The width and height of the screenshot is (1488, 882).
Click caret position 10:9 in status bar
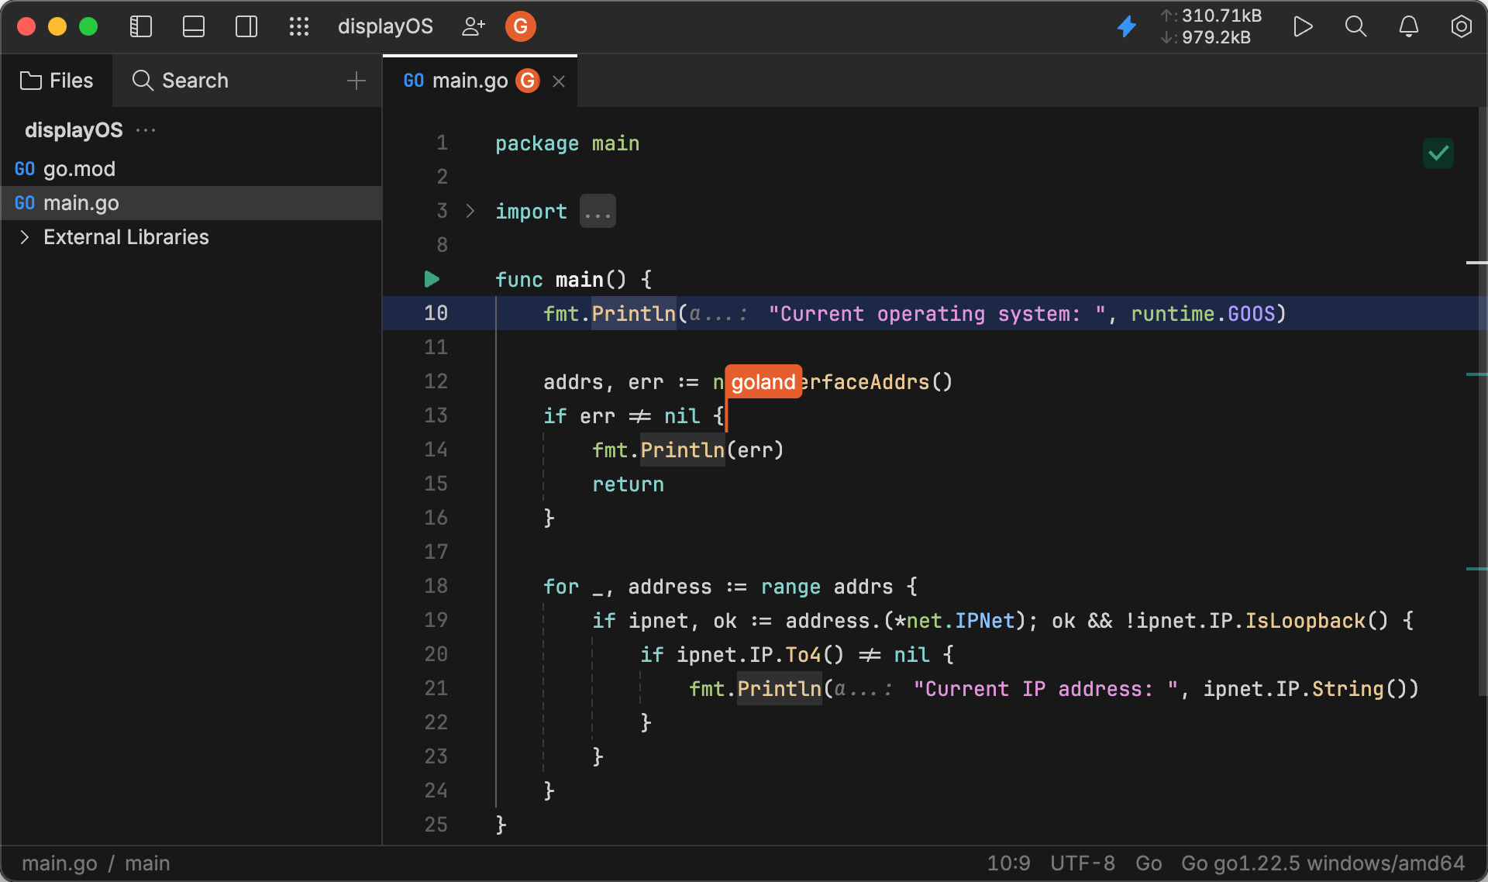pos(1008,863)
